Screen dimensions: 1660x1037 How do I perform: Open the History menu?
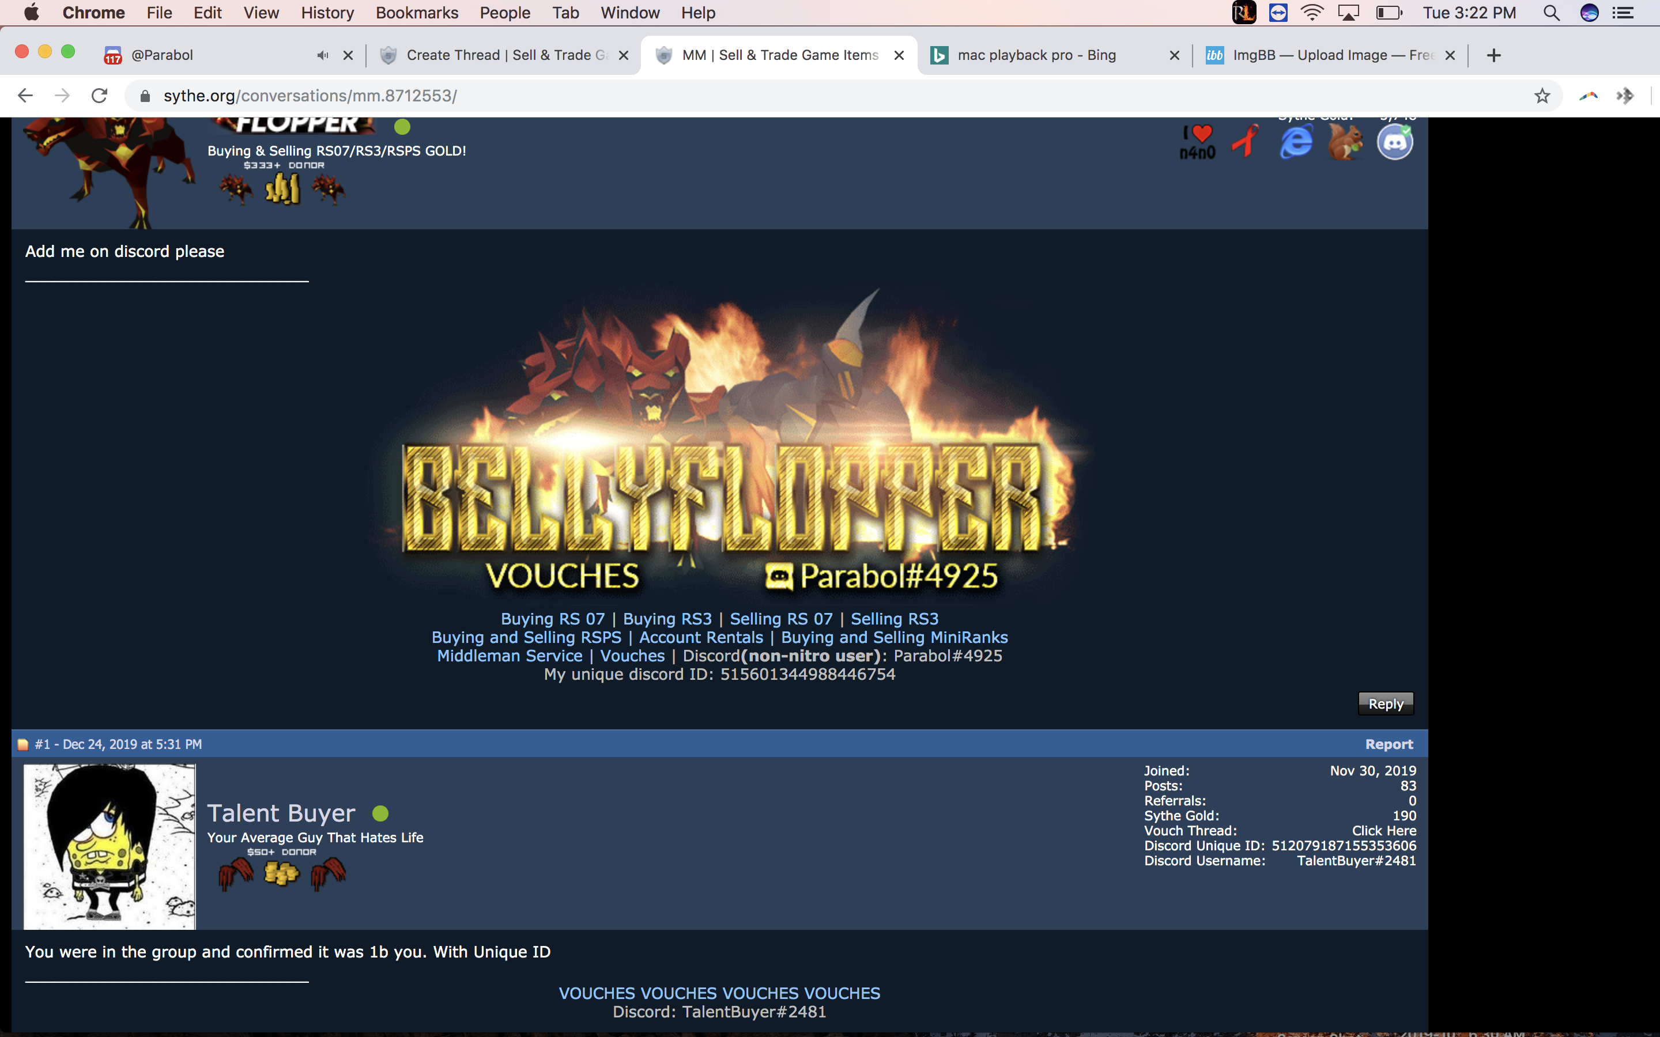pos(327,12)
